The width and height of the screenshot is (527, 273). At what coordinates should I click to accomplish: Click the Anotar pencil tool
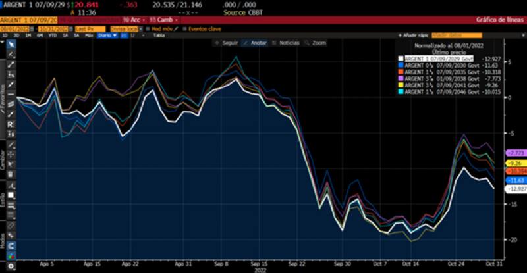coord(254,43)
